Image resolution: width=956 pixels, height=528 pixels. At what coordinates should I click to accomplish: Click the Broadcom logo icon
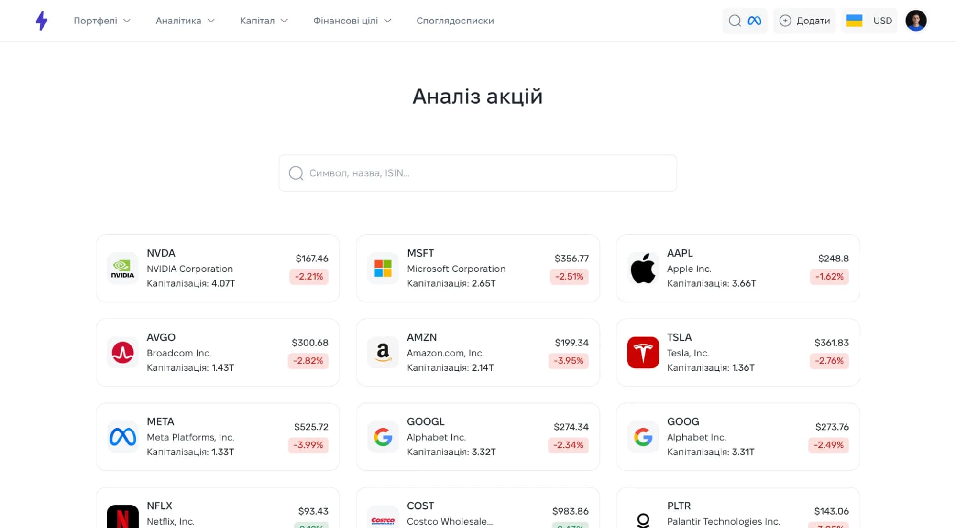122,353
